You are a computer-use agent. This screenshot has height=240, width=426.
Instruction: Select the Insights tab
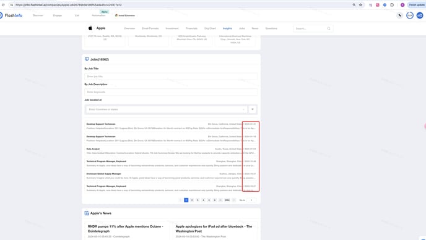click(227, 28)
